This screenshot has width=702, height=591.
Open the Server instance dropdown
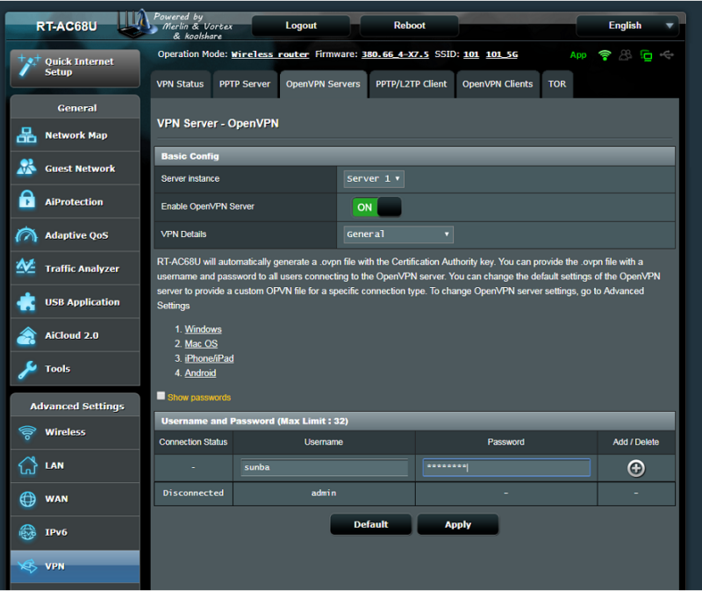373,178
